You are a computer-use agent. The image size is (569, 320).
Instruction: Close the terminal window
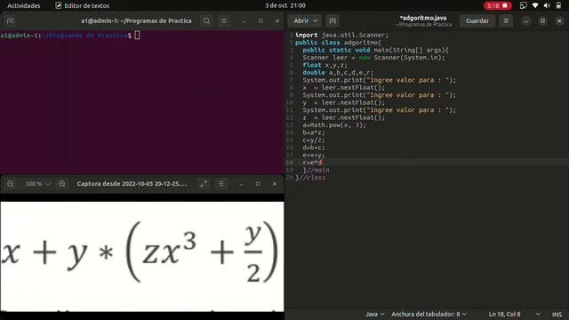[x=277, y=21]
